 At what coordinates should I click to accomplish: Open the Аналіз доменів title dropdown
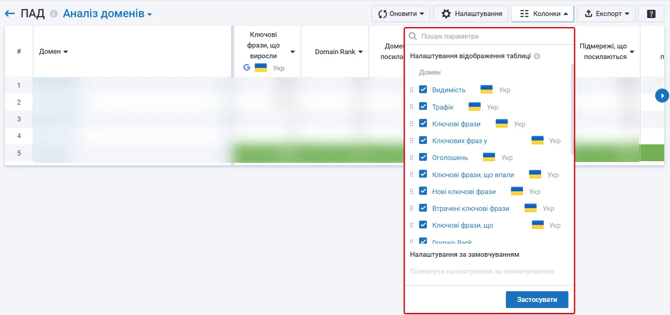[x=107, y=14]
